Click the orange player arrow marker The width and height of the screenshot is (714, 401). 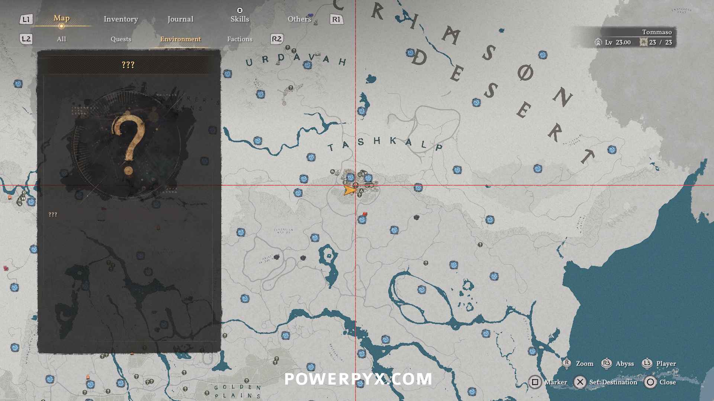[349, 191]
